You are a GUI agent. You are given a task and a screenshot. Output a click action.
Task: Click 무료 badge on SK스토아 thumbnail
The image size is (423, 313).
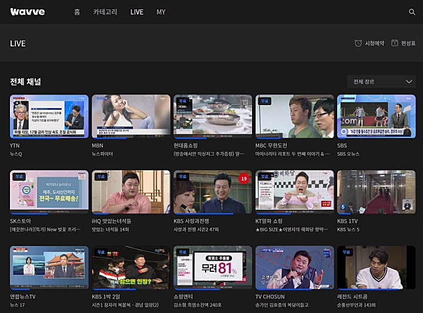pos(19,177)
